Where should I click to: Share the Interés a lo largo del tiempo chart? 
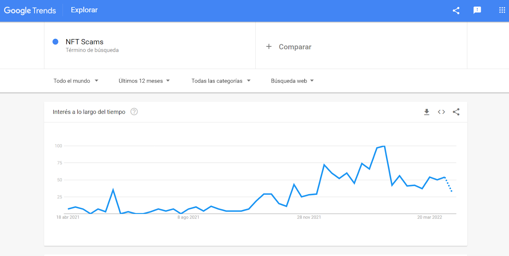click(456, 112)
